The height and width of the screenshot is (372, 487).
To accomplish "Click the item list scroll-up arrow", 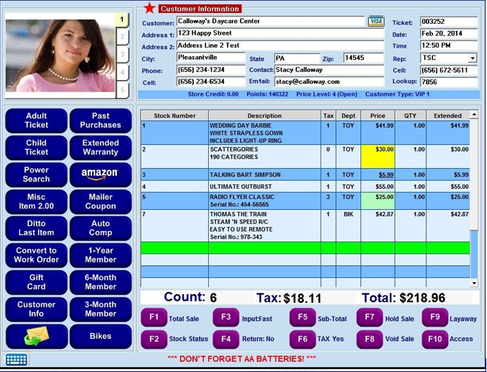I will pyautogui.click(x=474, y=115).
